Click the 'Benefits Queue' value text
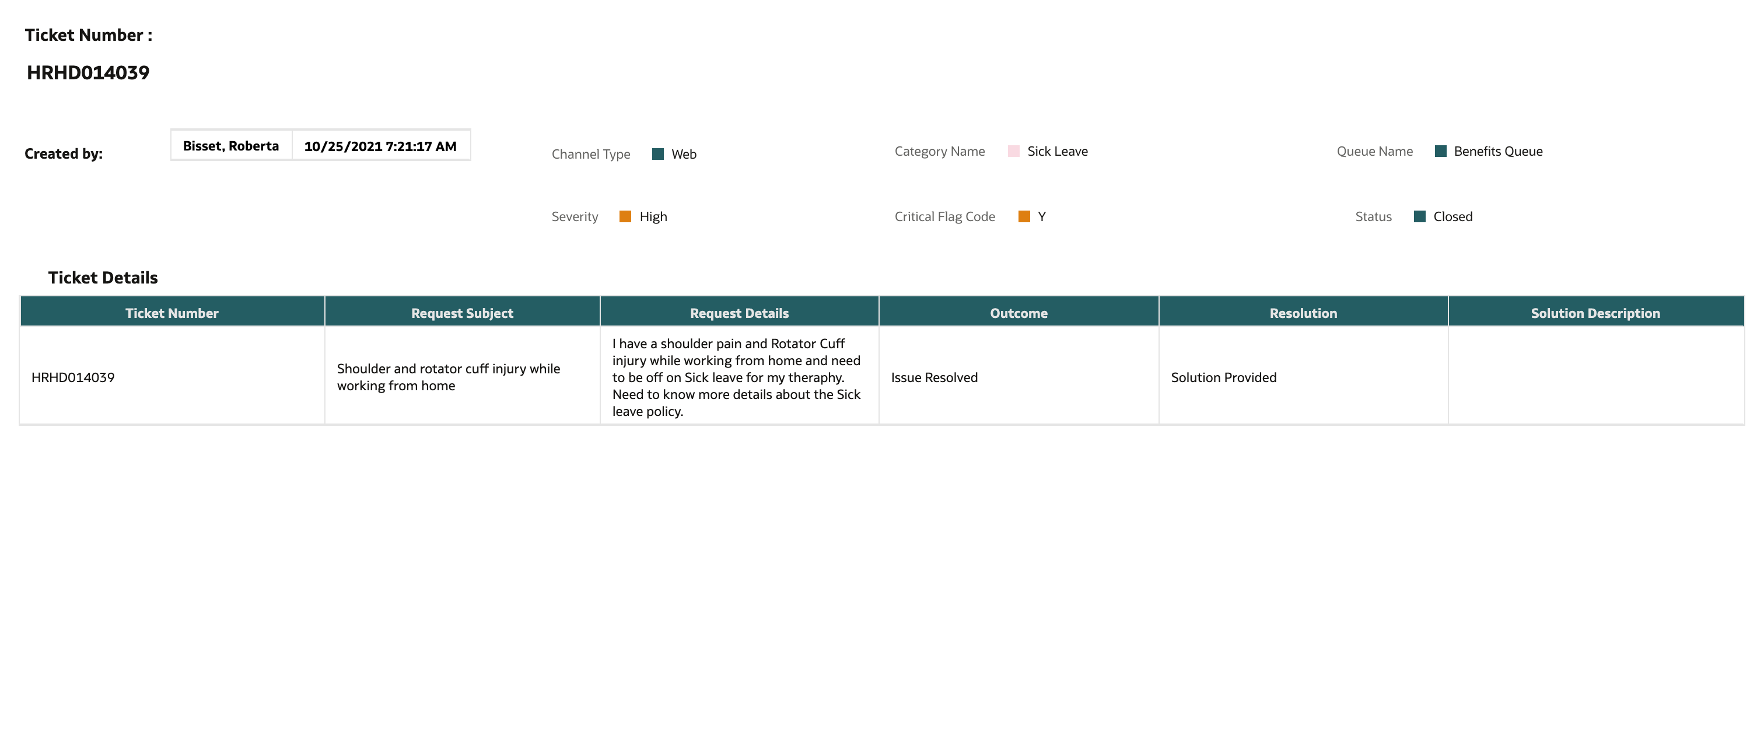 coord(1499,152)
